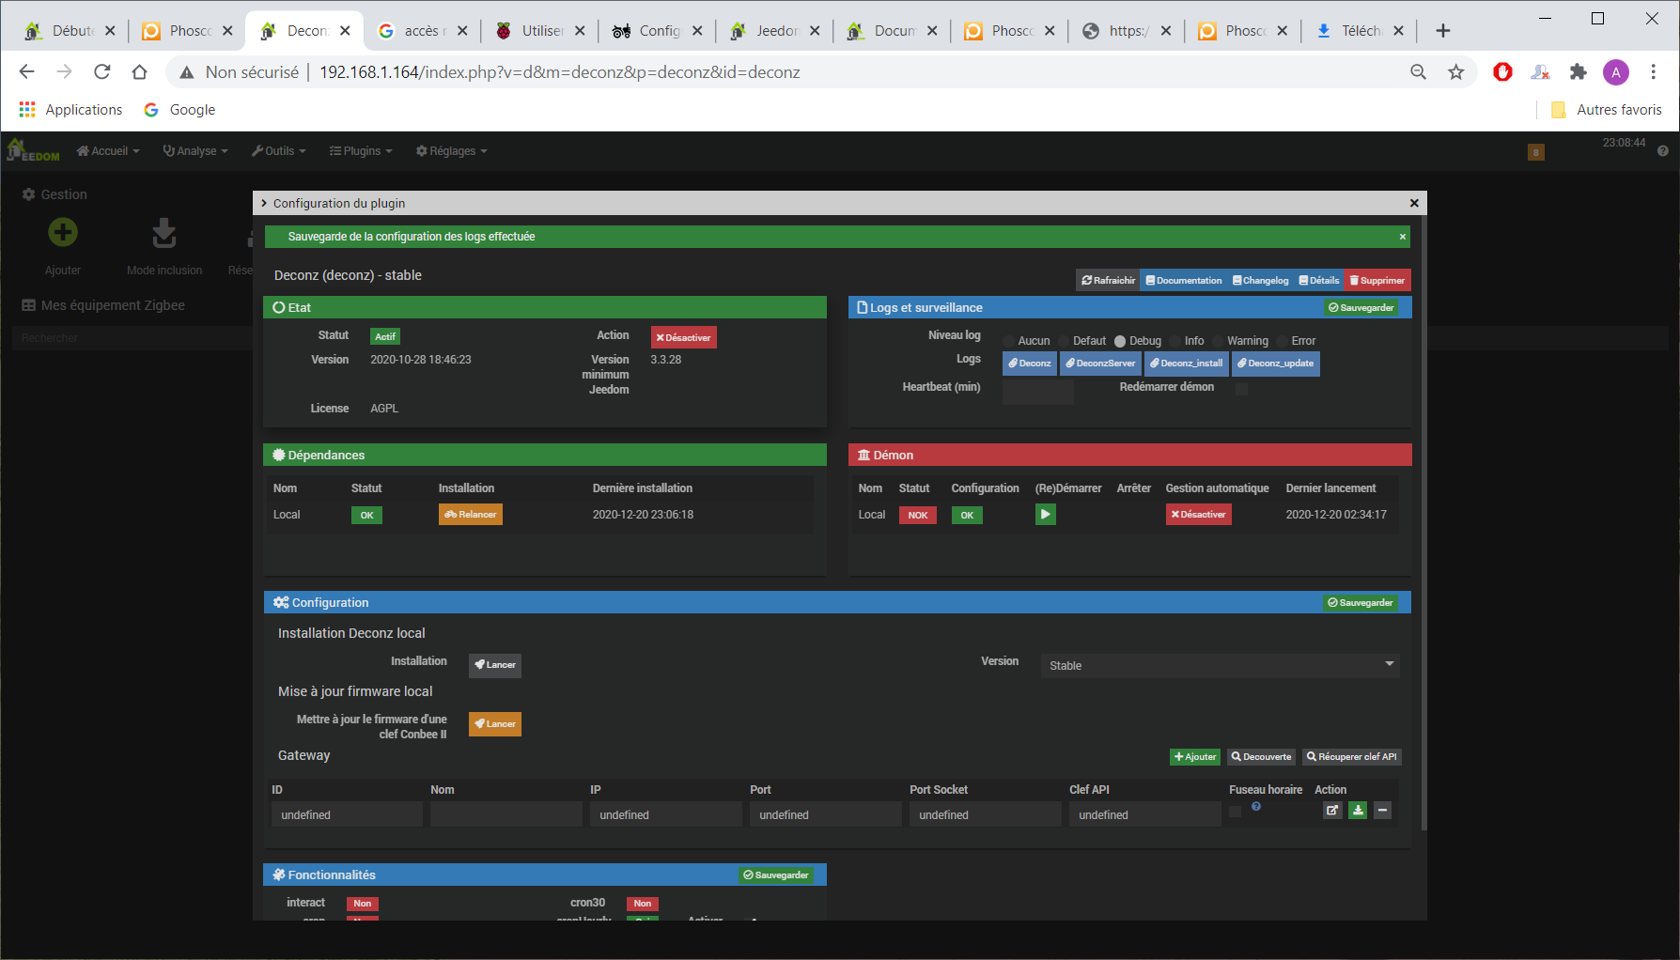Click Relancer to reinstall dependencies
Image resolution: width=1680 pixels, height=960 pixels.
coord(471,515)
